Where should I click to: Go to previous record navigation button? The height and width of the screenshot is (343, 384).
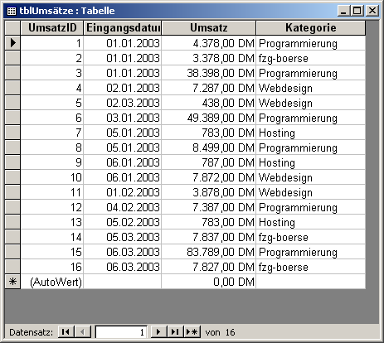coord(83,331)
